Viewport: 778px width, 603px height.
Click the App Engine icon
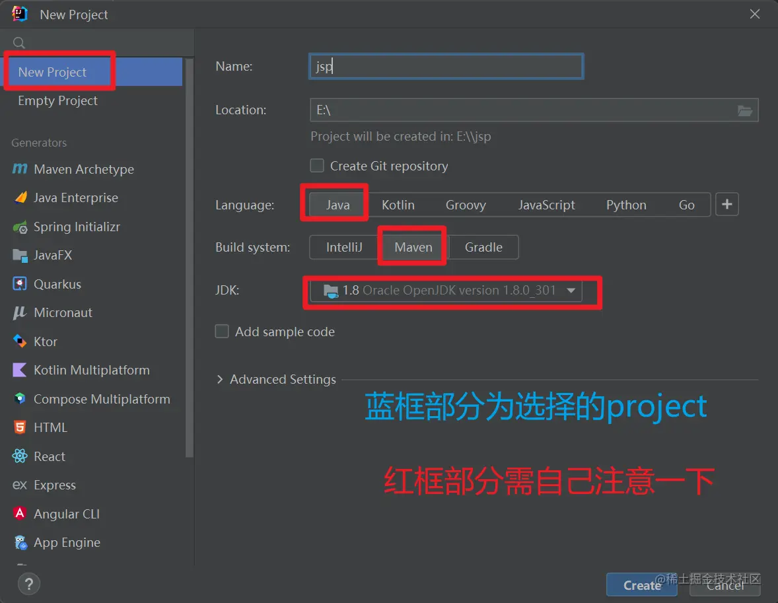[20, 542]
